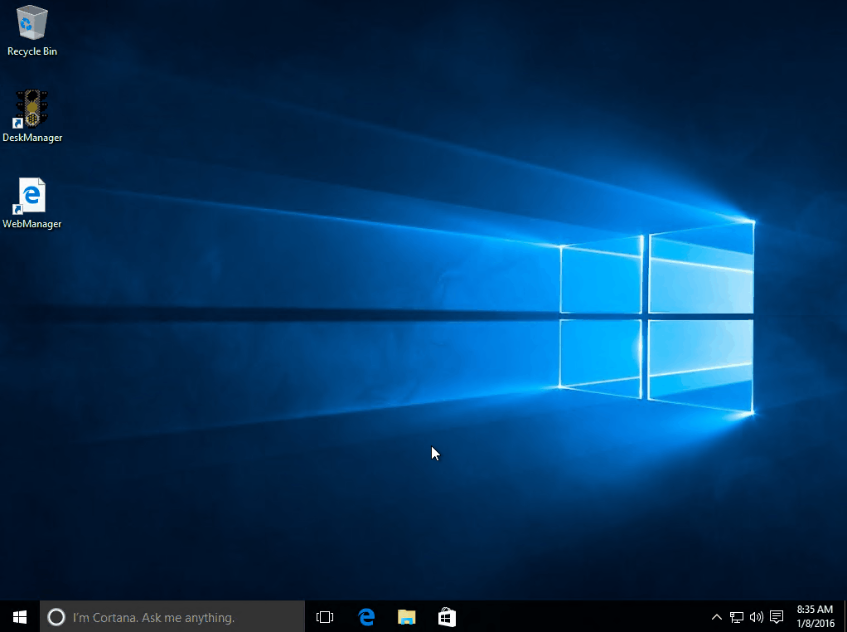This screenshot has width=847, height=632.
Task: Open the Action Center notifications icon
Action: pos(777,617)
